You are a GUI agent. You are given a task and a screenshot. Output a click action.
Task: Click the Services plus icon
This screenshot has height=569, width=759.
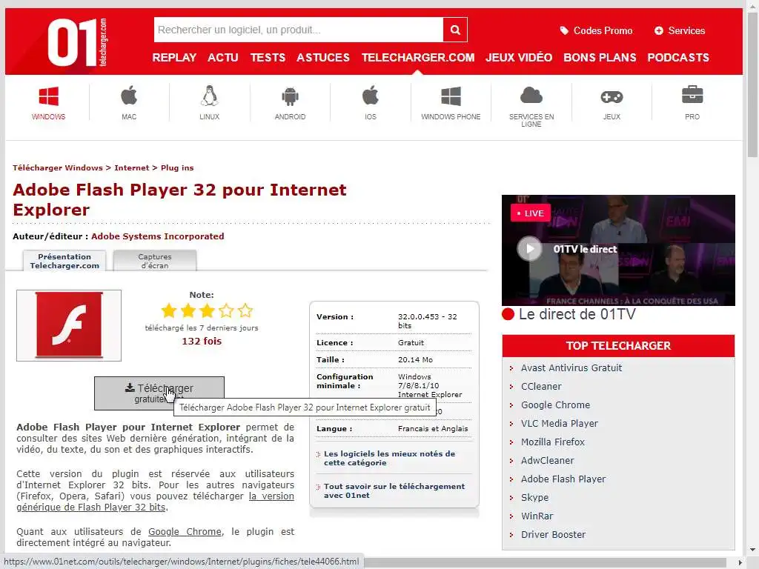coord(658,30)
